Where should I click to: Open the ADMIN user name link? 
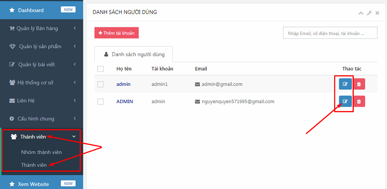pos(124,101)
